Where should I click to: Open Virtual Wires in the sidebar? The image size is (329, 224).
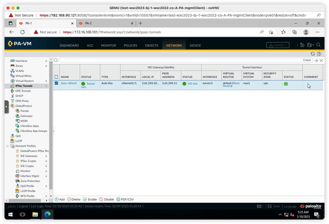(x=23, y=76)
